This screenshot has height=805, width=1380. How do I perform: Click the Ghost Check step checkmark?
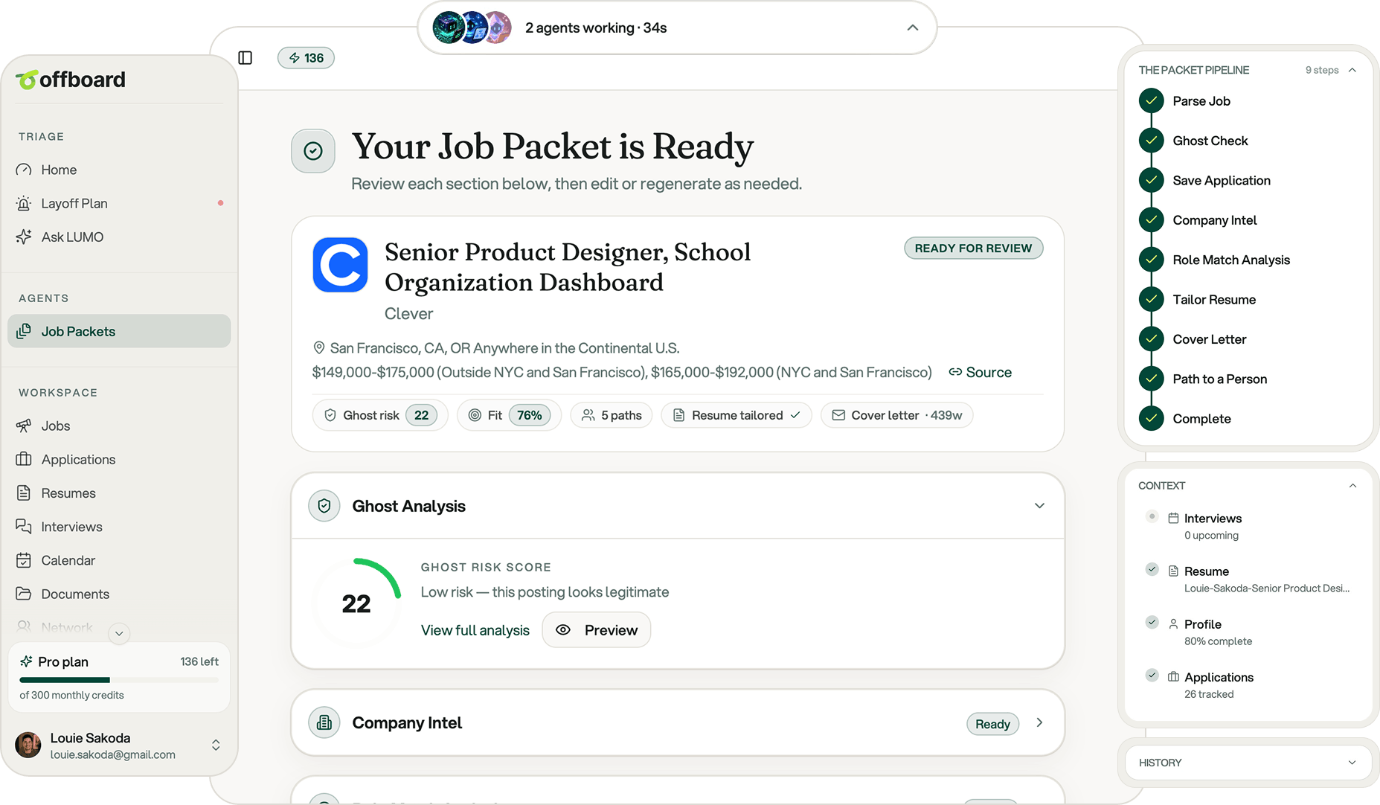pyautogui.click(x=1152, y=140)
